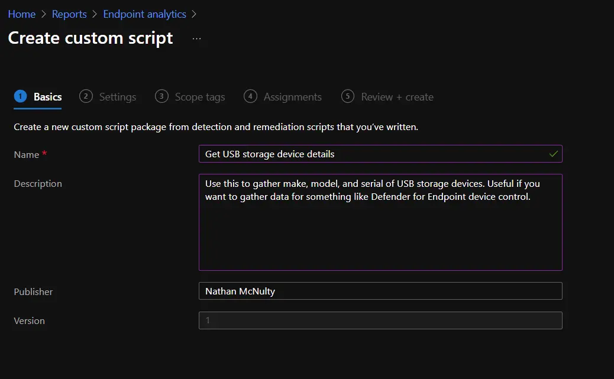
Task: Click the Create custom script page title
Action: 91,38
